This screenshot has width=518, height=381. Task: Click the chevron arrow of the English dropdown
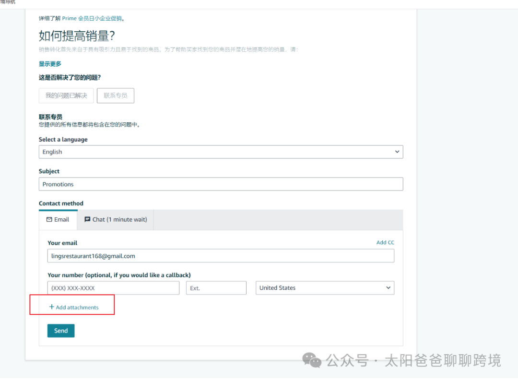pos(397,152)
